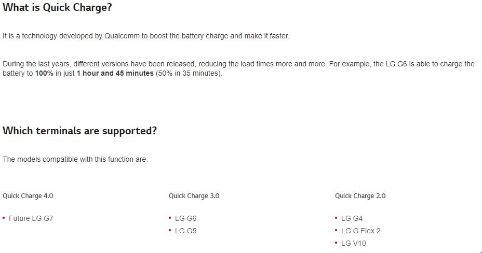Click the Quick Charge 3.0 column heading

point(194,196)
